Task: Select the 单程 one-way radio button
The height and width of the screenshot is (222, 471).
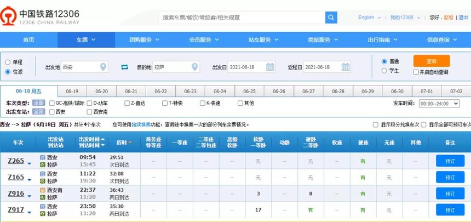Action: point(8,62)
